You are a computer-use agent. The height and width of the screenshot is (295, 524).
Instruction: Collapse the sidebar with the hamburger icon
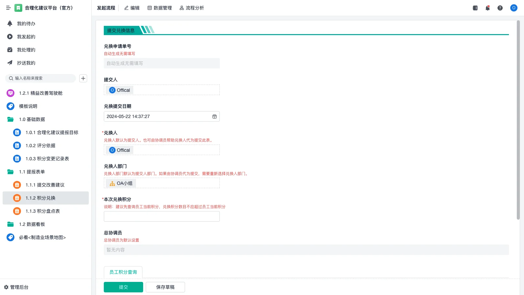9,8
